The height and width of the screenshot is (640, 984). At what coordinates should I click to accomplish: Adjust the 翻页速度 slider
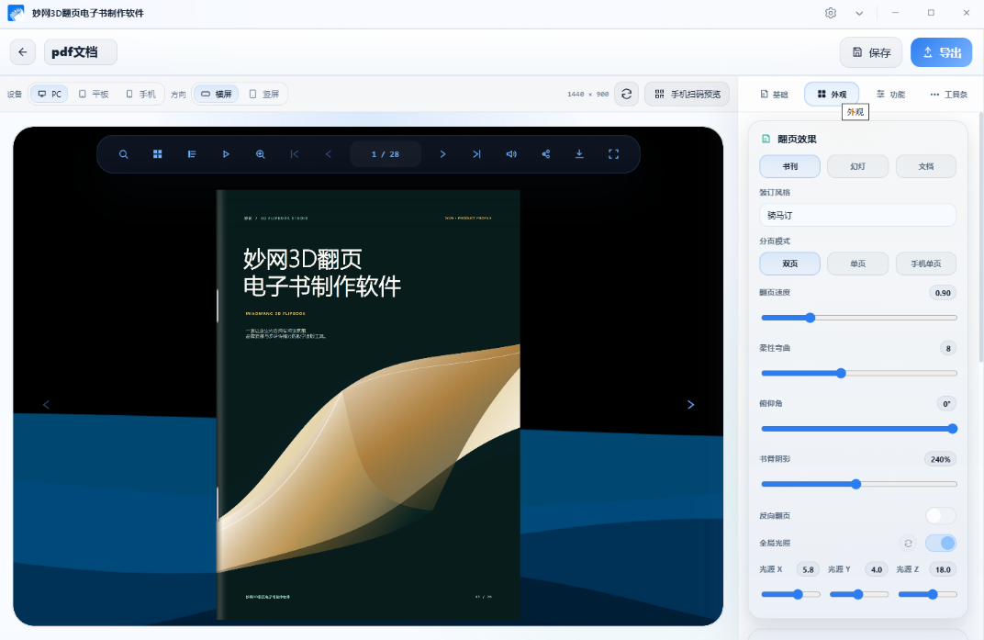point(858,318)
